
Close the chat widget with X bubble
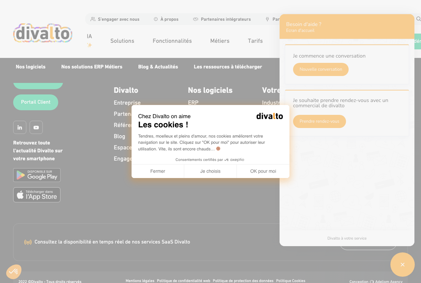point(403,265)
